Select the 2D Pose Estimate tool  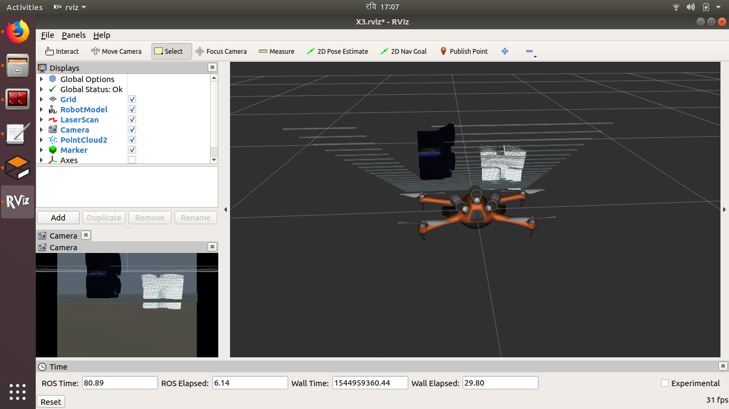click(337, 51)
